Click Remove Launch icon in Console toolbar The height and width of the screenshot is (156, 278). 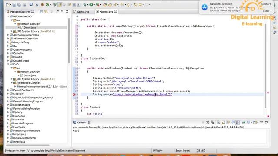coord(208,122)
